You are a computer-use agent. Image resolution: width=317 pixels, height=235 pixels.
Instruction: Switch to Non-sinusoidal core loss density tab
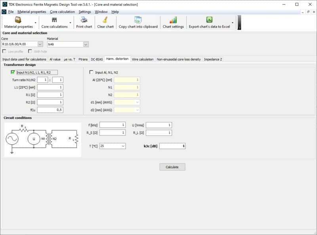pyautogui.click(x=179, y=59)
